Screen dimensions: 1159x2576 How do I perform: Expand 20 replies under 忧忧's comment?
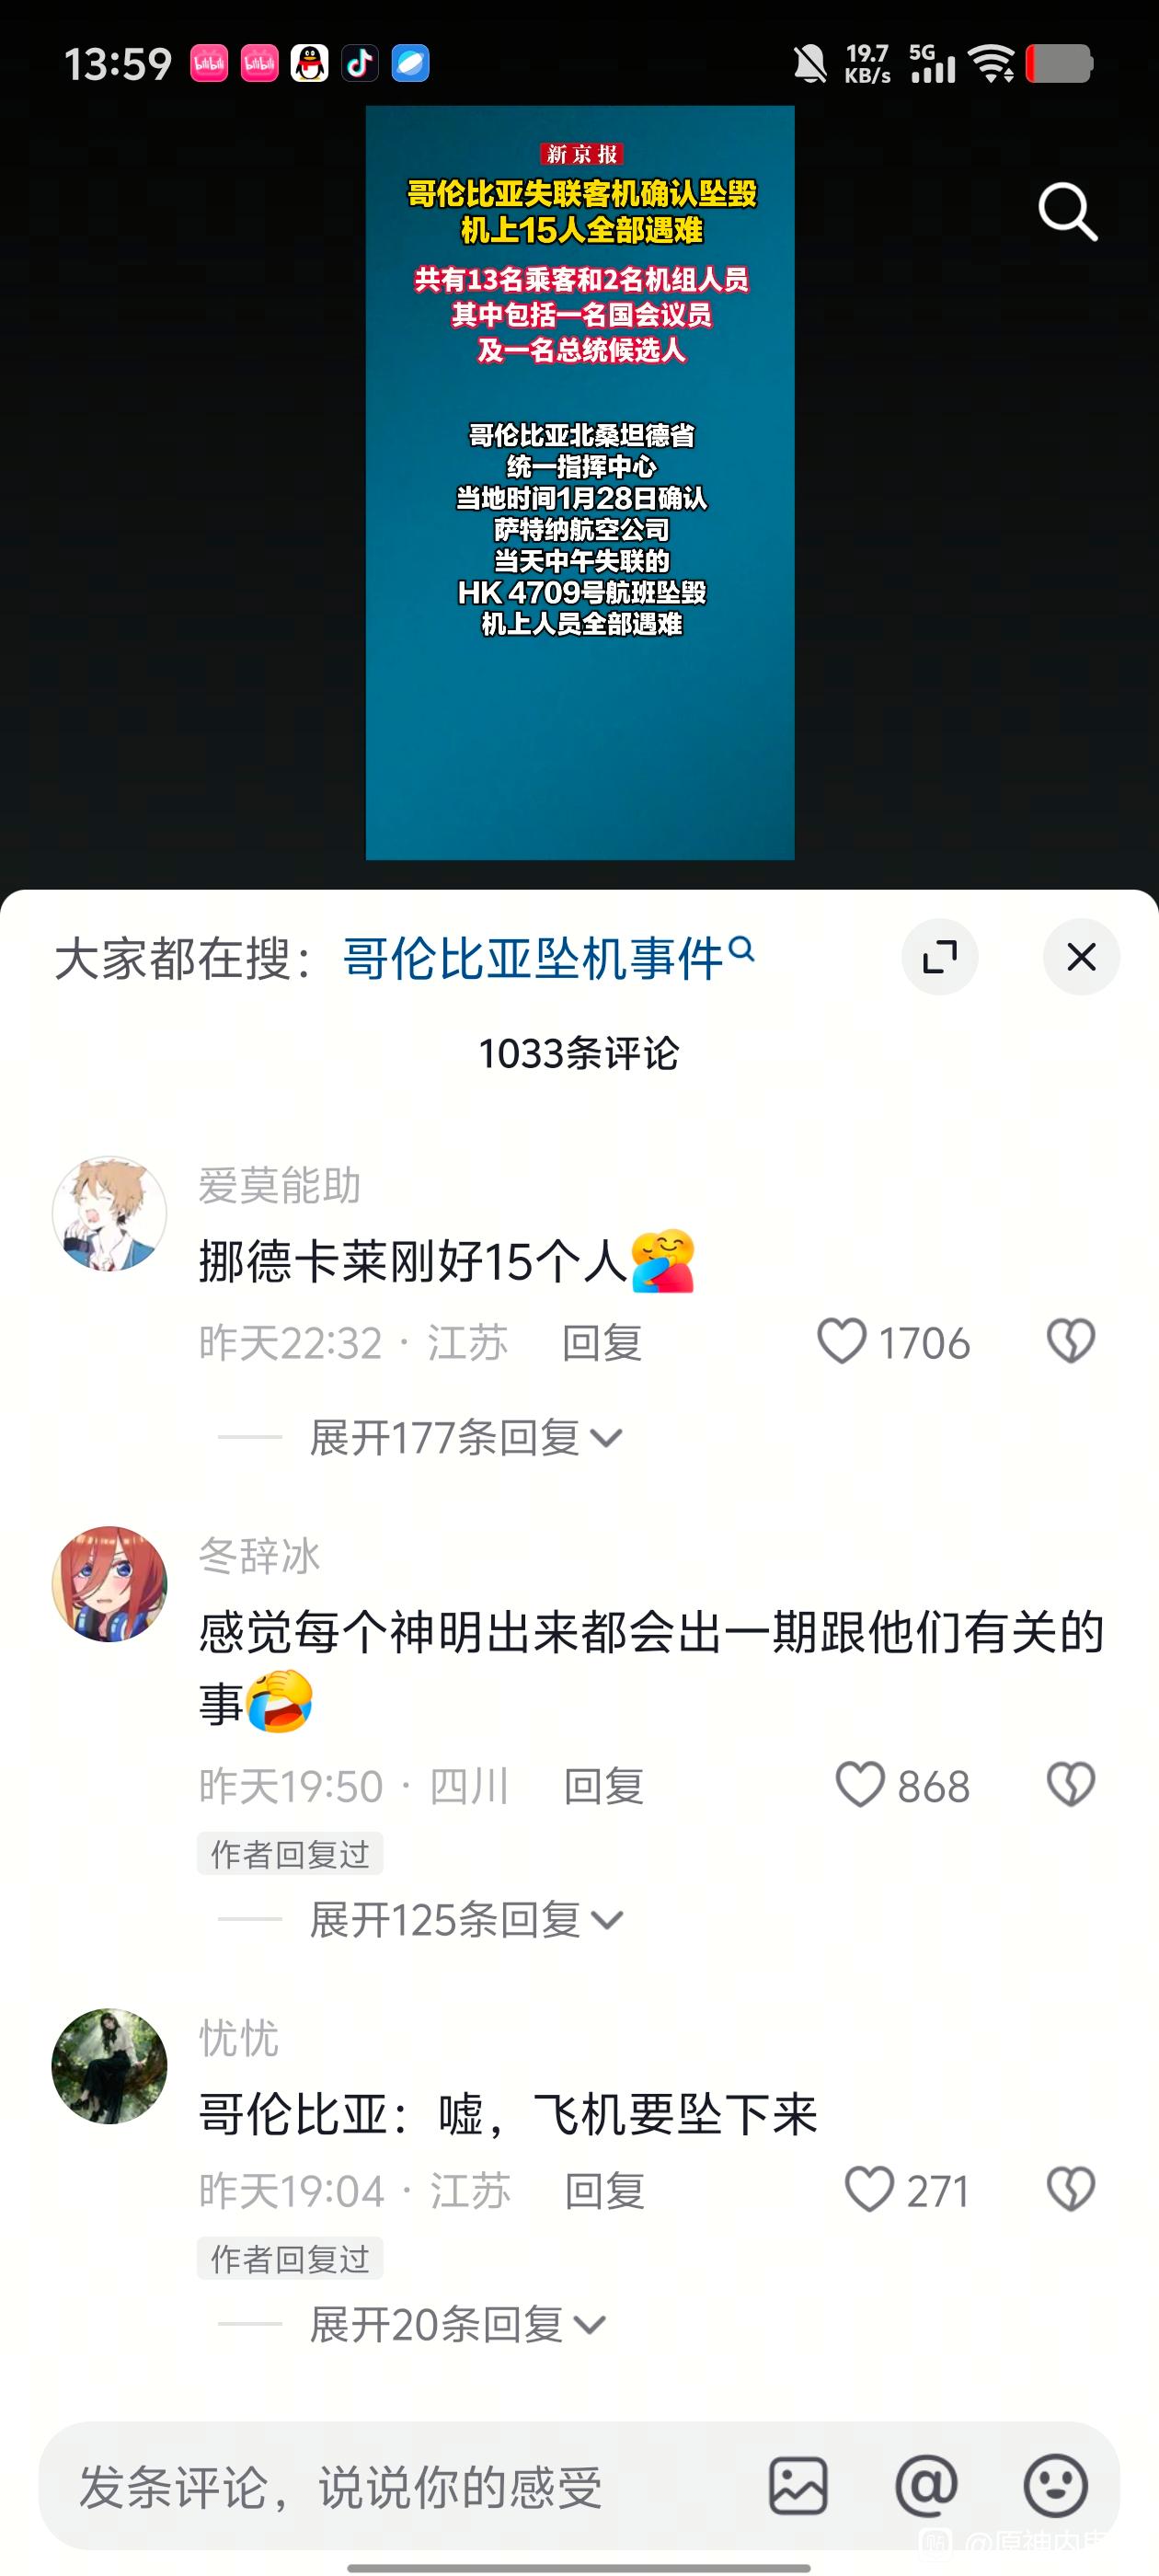(x=458, y=2324)
